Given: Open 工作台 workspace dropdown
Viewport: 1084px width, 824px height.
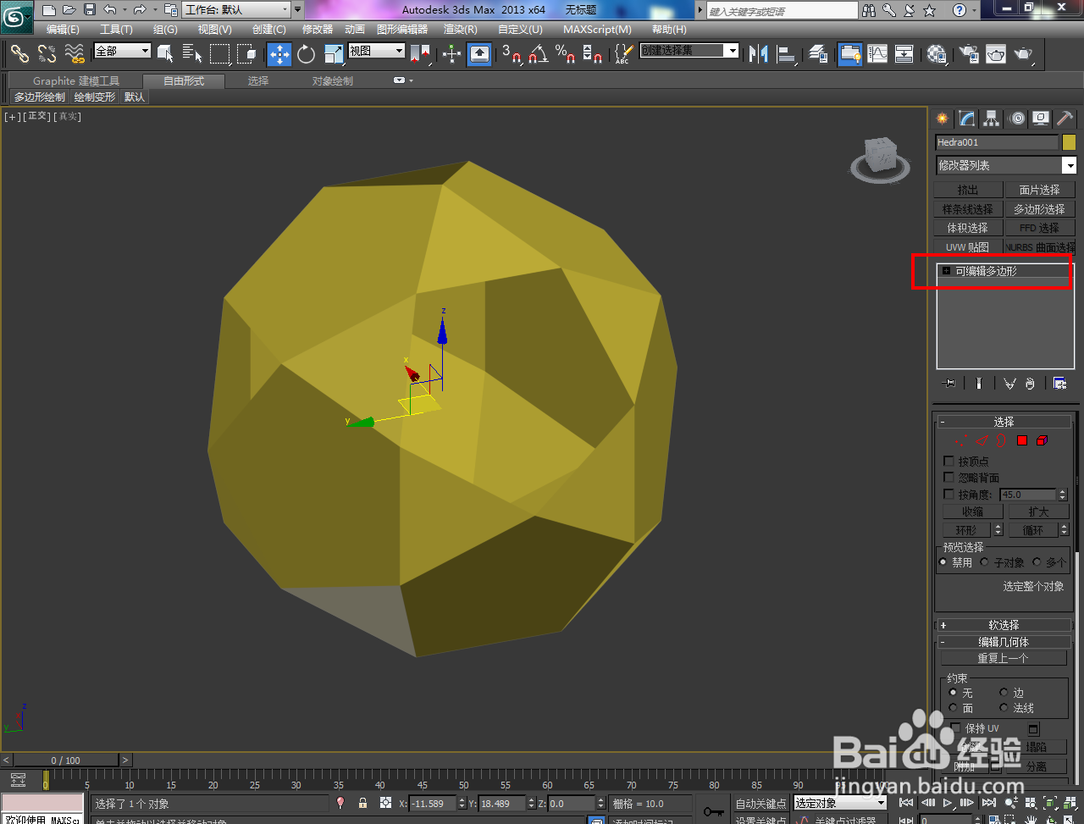Looking at the screenshot, I should click(236, 10).
